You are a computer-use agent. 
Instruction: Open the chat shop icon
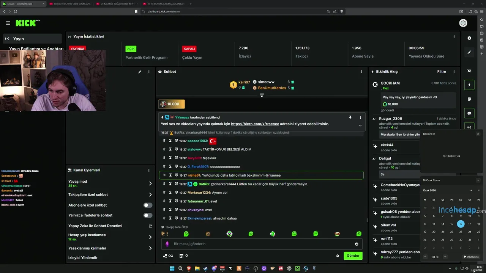coord(181,256)
